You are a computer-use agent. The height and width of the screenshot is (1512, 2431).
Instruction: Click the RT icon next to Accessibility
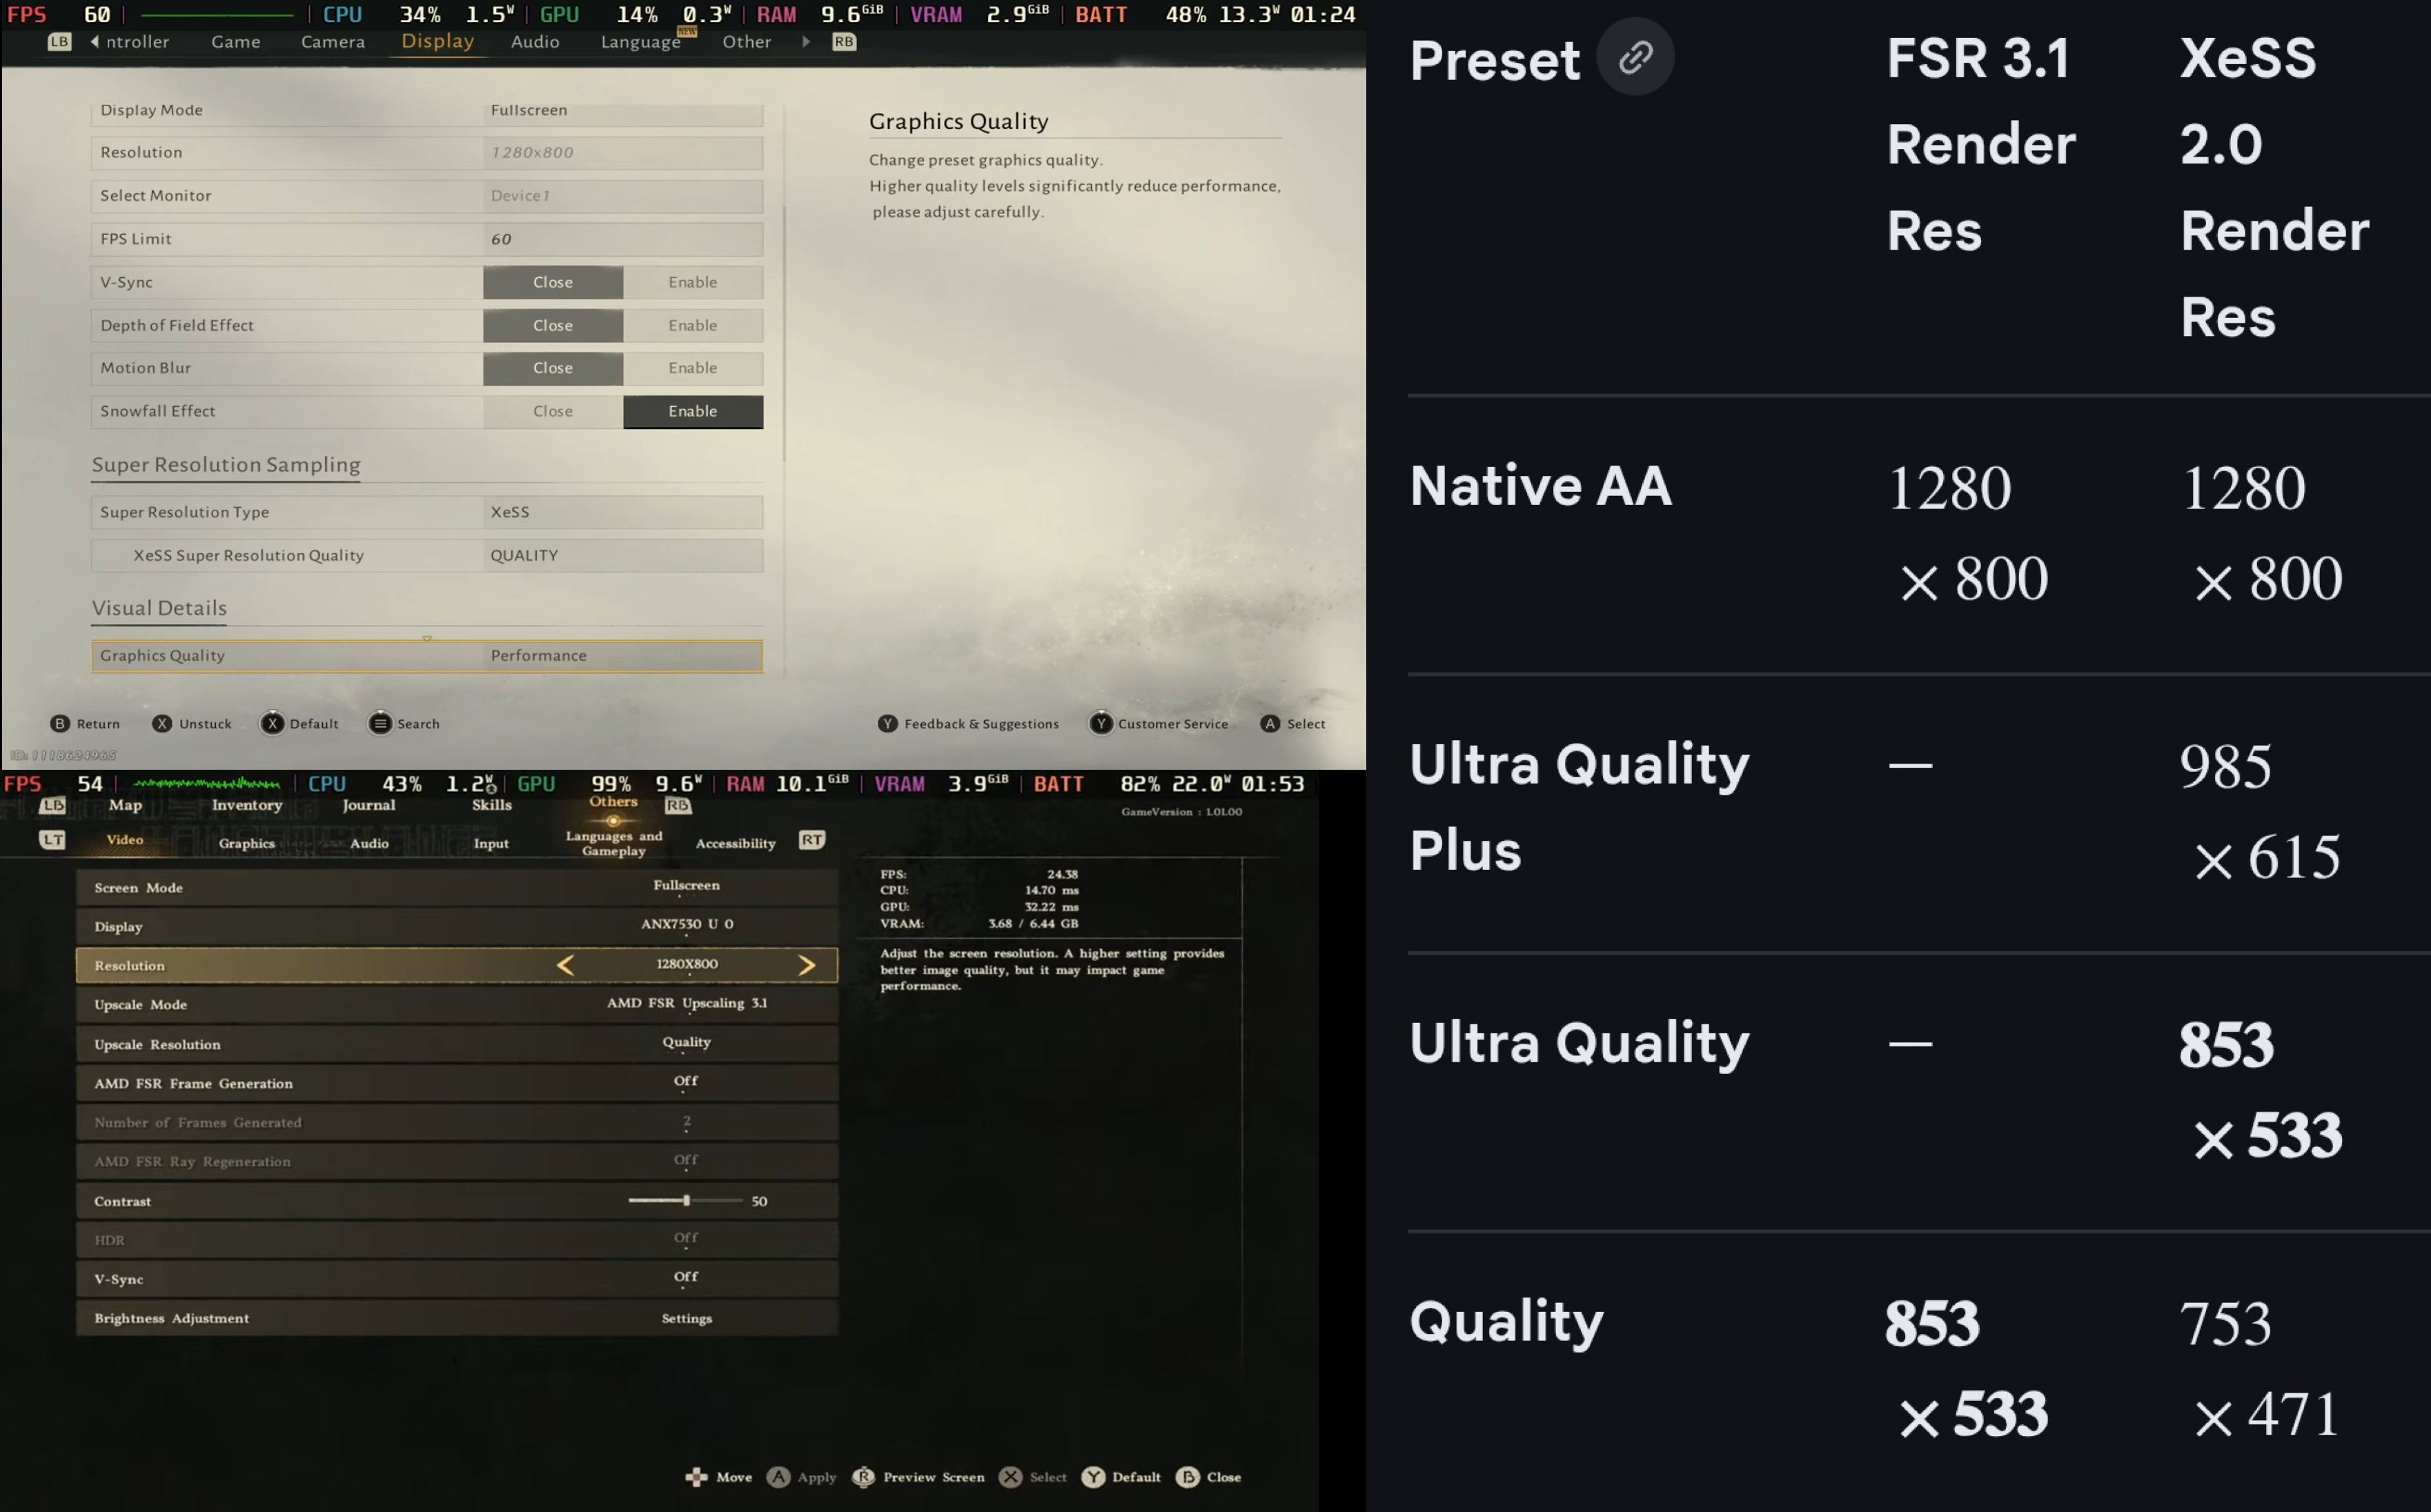tap(811, 840)
